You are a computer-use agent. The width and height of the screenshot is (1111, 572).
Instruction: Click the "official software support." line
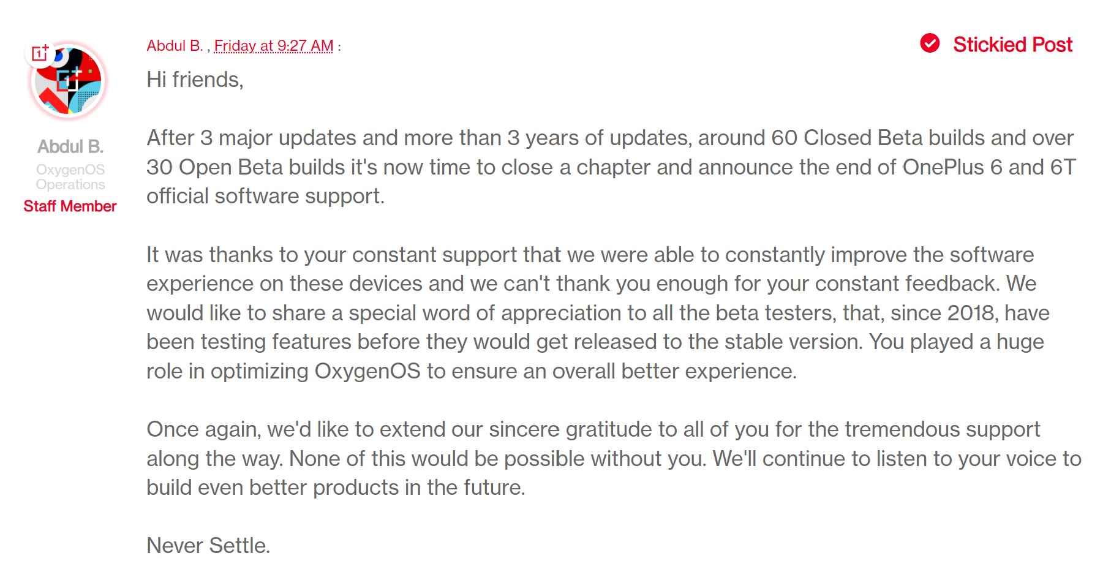point(265,196)
